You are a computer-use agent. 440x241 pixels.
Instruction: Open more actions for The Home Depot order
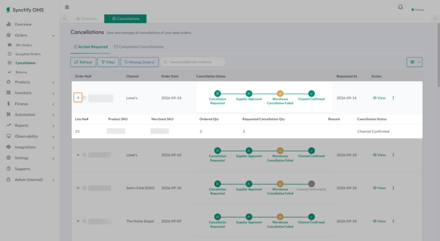pyautogui.click(x=393, y=221)
